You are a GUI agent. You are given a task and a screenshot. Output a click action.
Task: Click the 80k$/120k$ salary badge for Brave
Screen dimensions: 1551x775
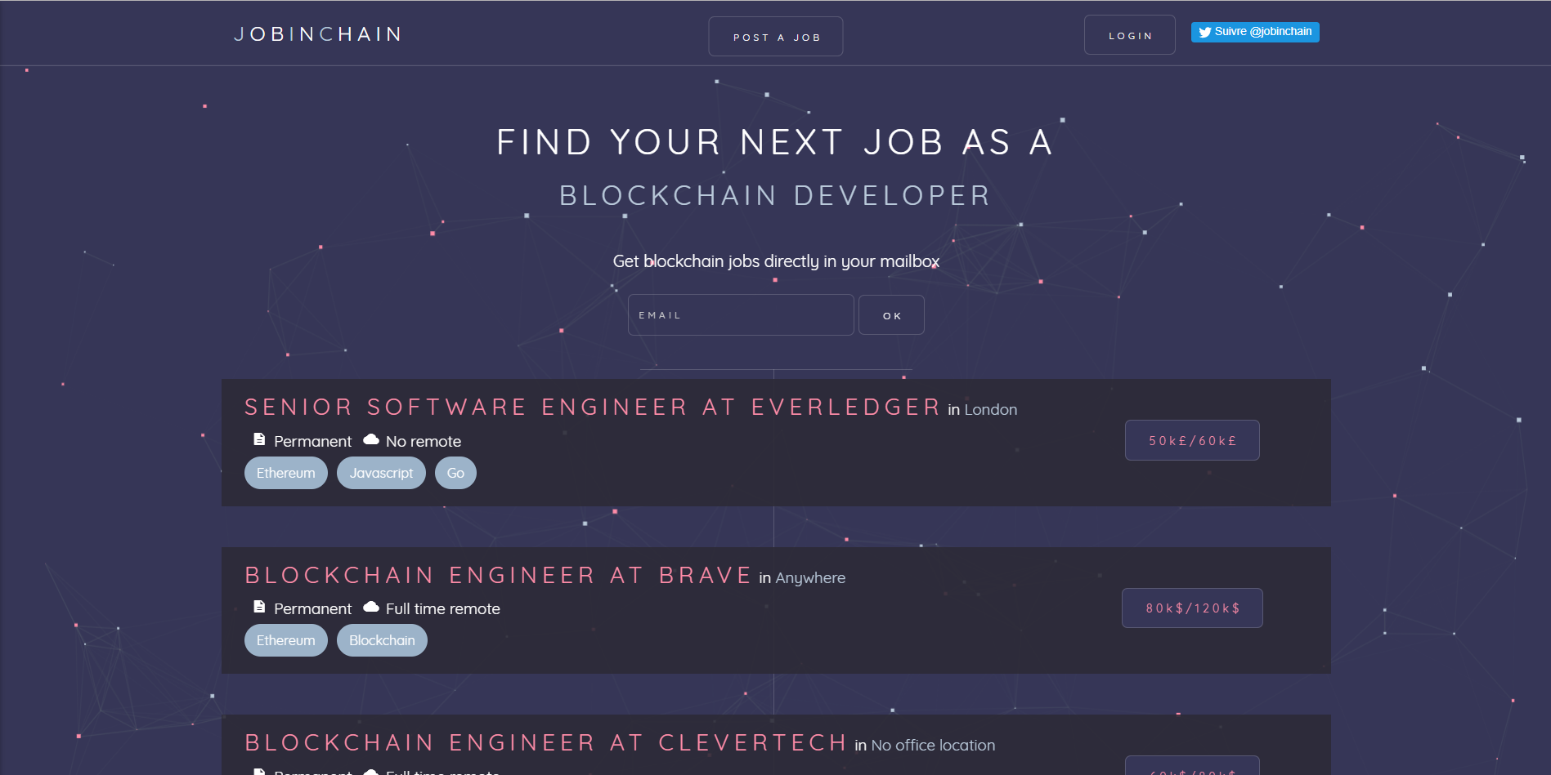tap(1192, 608)
